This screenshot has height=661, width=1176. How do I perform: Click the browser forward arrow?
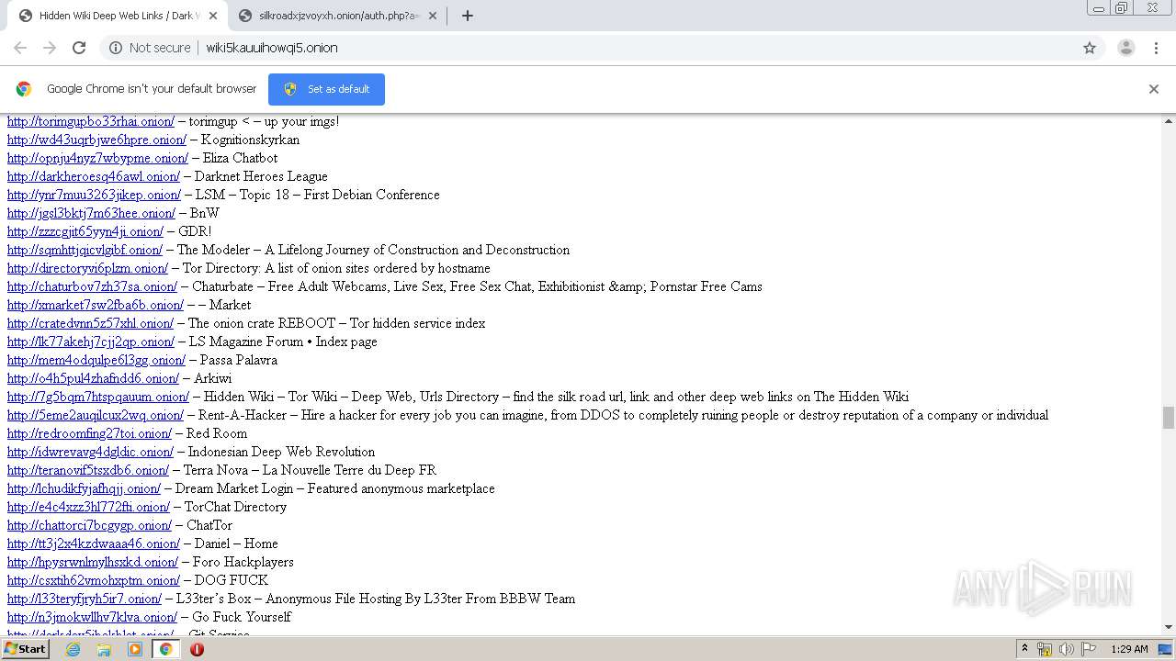point(50,48)
